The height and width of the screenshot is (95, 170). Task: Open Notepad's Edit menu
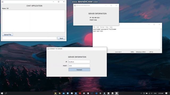click(x=98, y=27)
